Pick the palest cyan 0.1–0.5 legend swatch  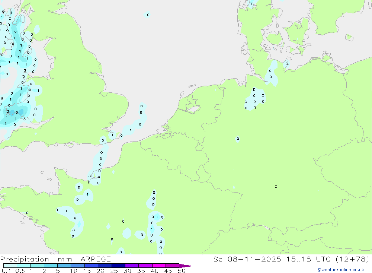click(10, 266)
